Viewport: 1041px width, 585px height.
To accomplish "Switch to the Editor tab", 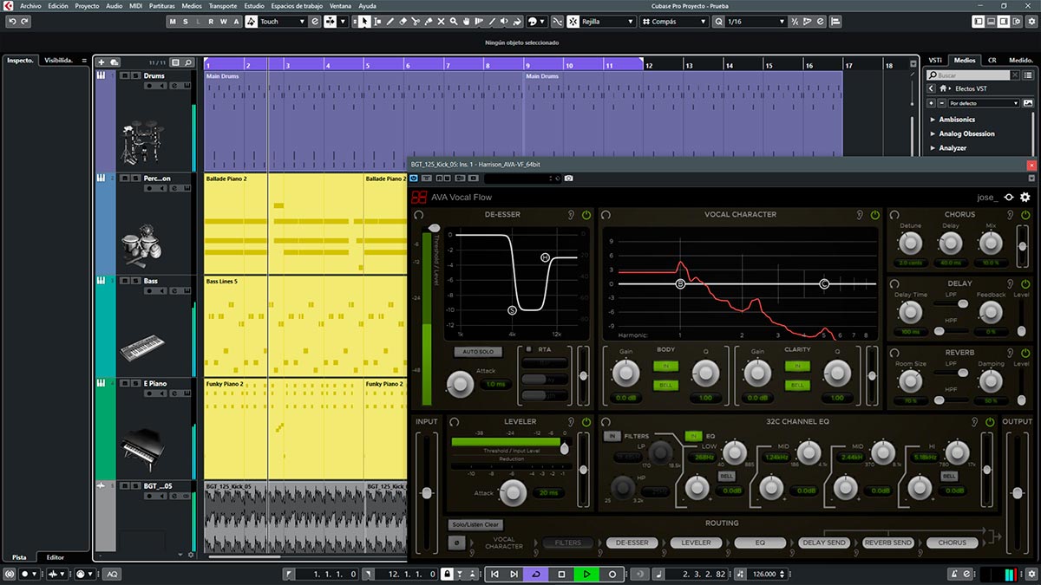I will [x=55, y=557].
